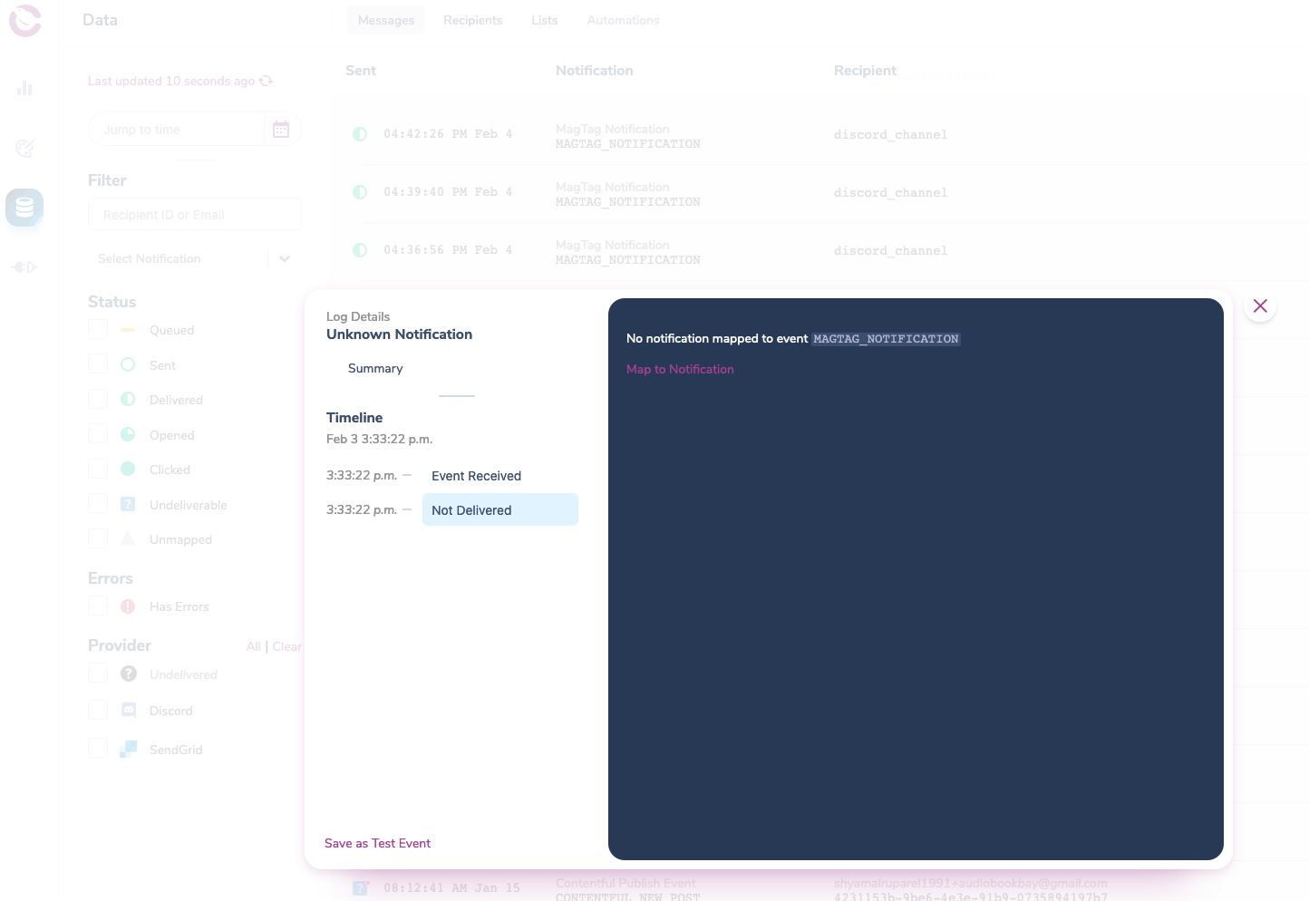
Task: Click the Discord provider icon
Action: [129, 710]
